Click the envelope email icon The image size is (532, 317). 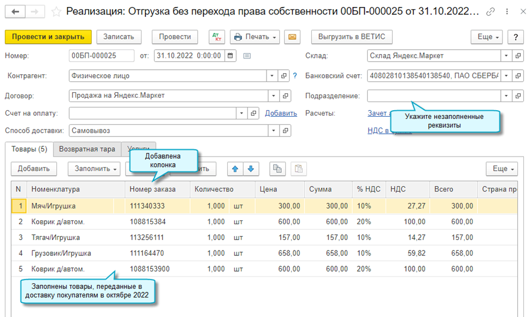[x=292, y=37]
